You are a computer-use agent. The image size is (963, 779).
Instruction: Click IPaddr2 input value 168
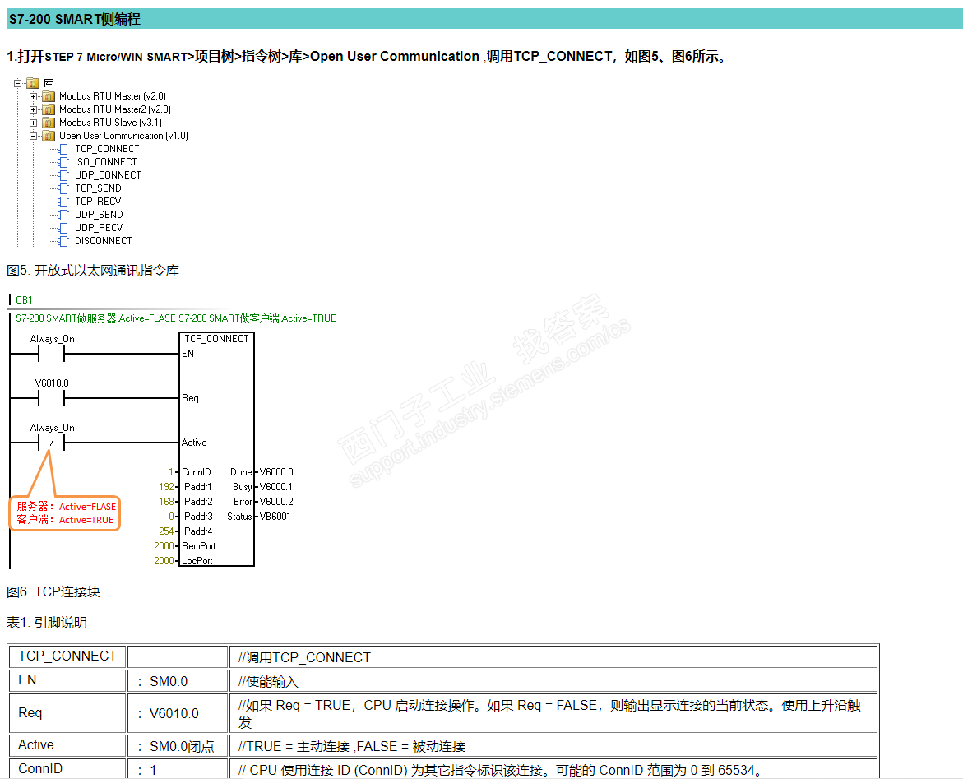[x=166, y=501]
